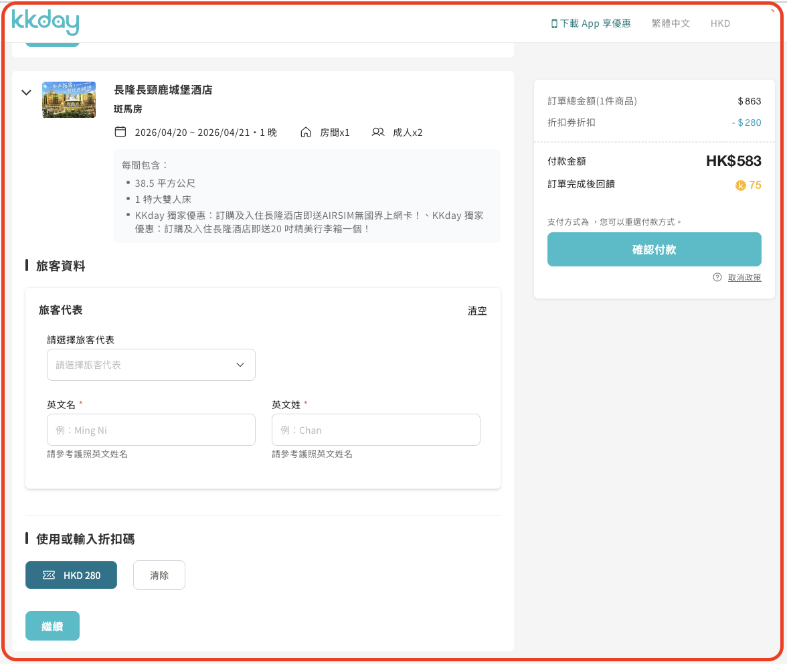Click the KKday logo
The height and width of the screenshot is (664, 787).
46,23
